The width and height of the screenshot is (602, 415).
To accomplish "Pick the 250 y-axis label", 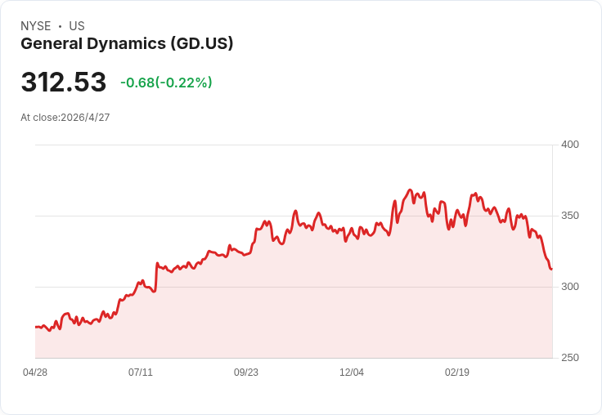I will pyautogui.click(x=570, y=358).
